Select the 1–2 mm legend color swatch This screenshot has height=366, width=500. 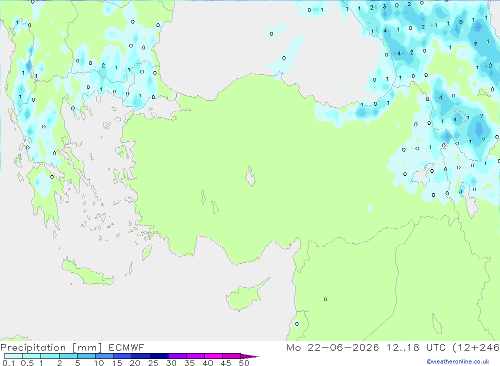point(50,356)
